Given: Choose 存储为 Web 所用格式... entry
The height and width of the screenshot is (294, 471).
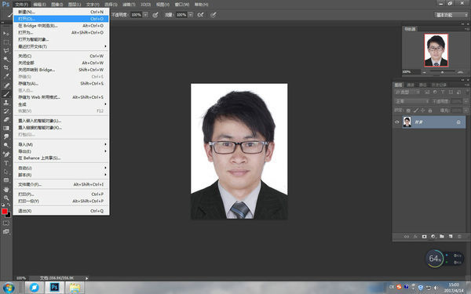Looking at the screenshot, I should [61, 97].
